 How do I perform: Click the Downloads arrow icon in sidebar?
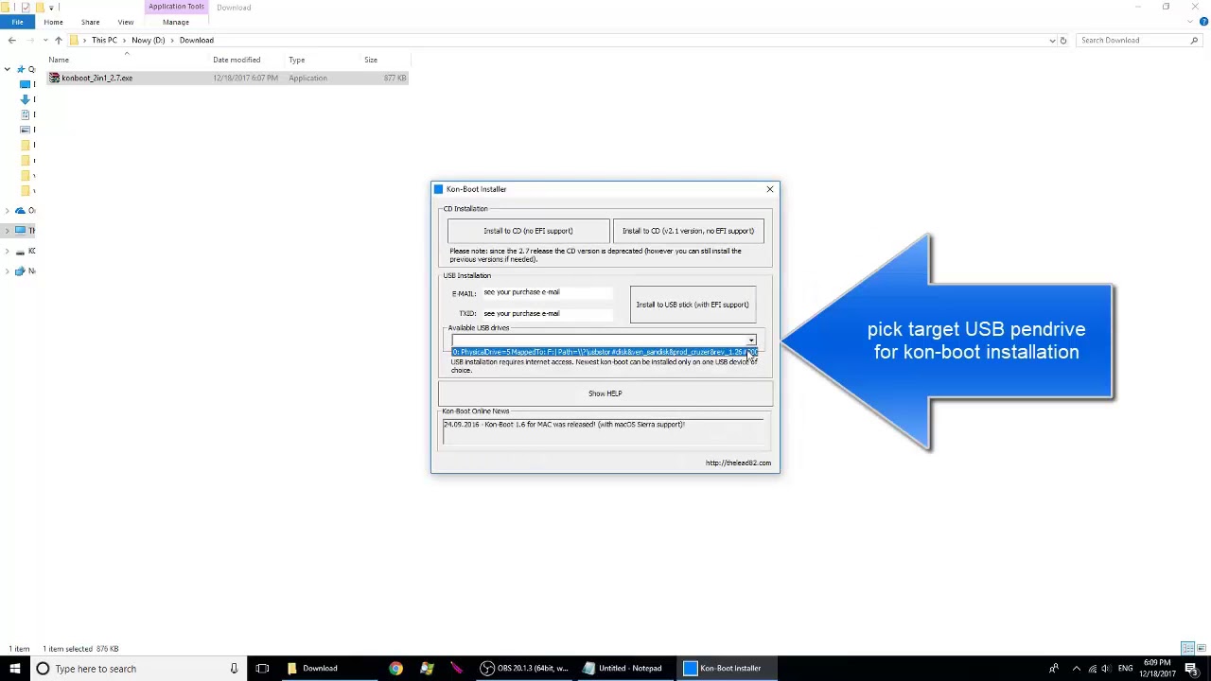[26, 99]
